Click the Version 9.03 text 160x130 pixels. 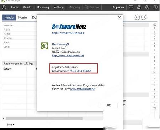point(59,48)
